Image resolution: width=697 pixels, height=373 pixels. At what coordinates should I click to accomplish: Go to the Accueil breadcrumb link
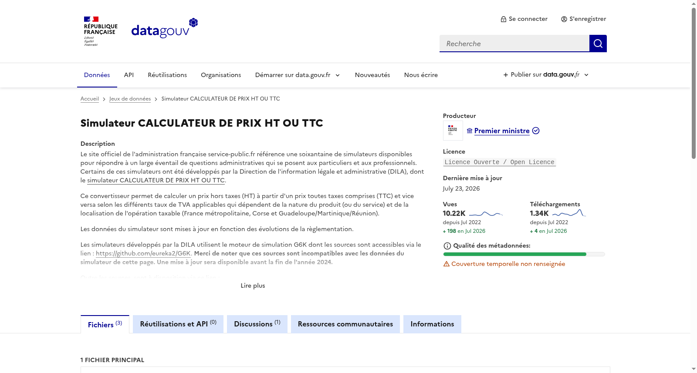click(90, 99)
